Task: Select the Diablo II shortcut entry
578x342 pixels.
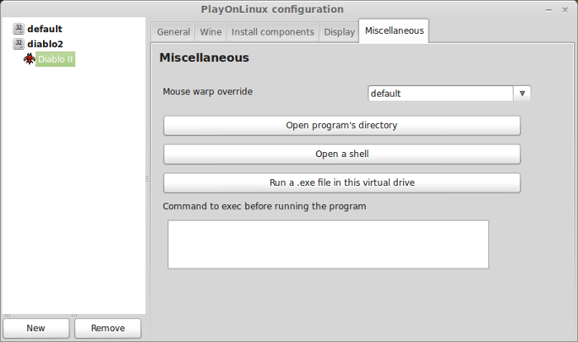Action: pyautogui.click(x=55, y=59)
